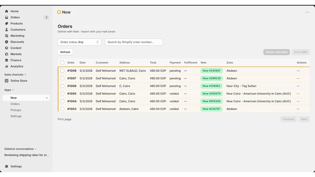Click the Nasr City - Tag Sultan zone
315x177 pixels.
tap(241, 86)
